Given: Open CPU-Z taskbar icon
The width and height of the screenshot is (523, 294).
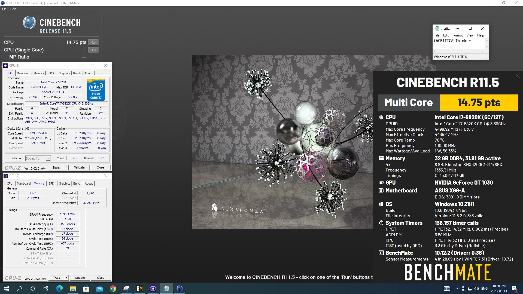Looking at the screenshot, I should 153,289.
